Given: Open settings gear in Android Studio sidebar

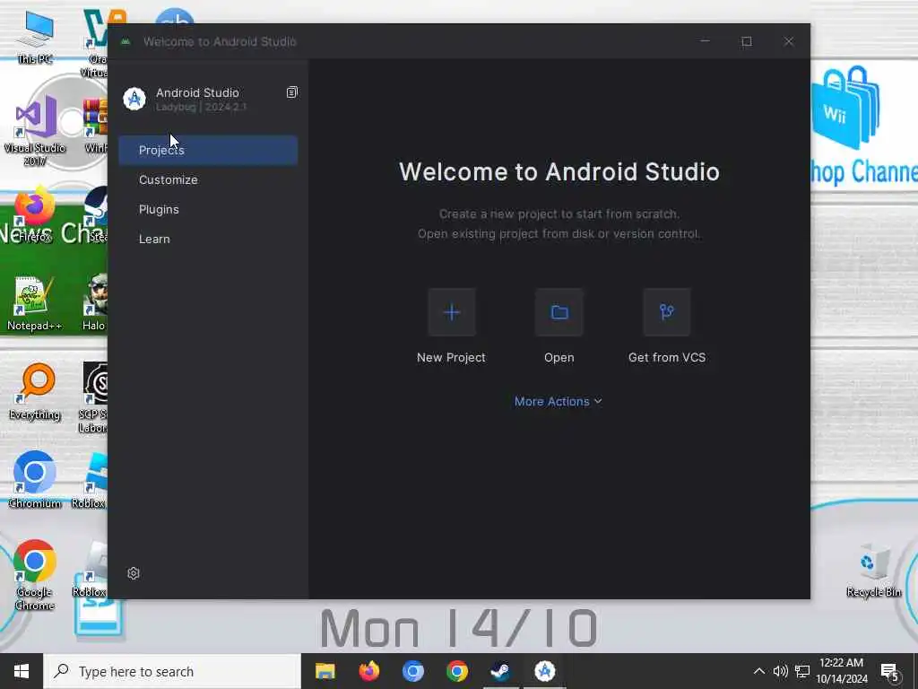Looking at the screenshot, I should [134, 573].
